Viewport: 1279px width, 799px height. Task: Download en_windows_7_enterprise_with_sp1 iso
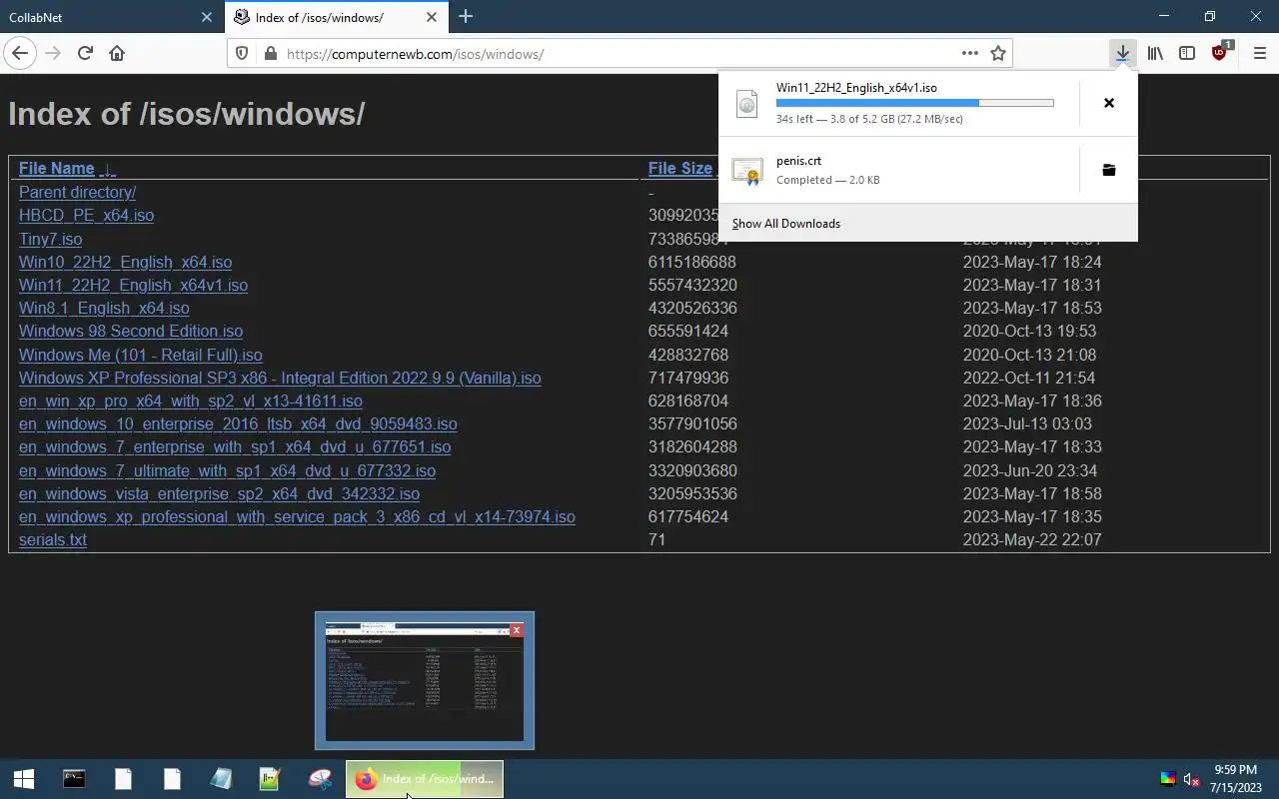tap(235, 446)
